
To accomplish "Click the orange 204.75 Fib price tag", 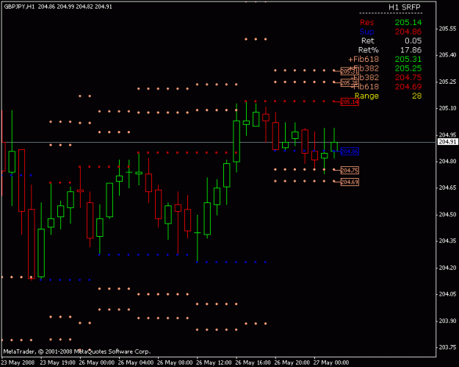I will click(x=350, y=171).
